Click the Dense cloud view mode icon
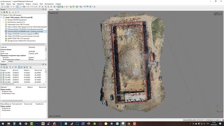The width and height of the screenshot is (224, 126). [x=58, y=7]
